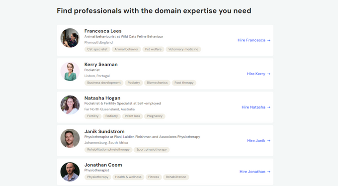Viewport: 338px width, 186px height.
Task: Click the Hire Janik link
Action: (x=258, y=141)
